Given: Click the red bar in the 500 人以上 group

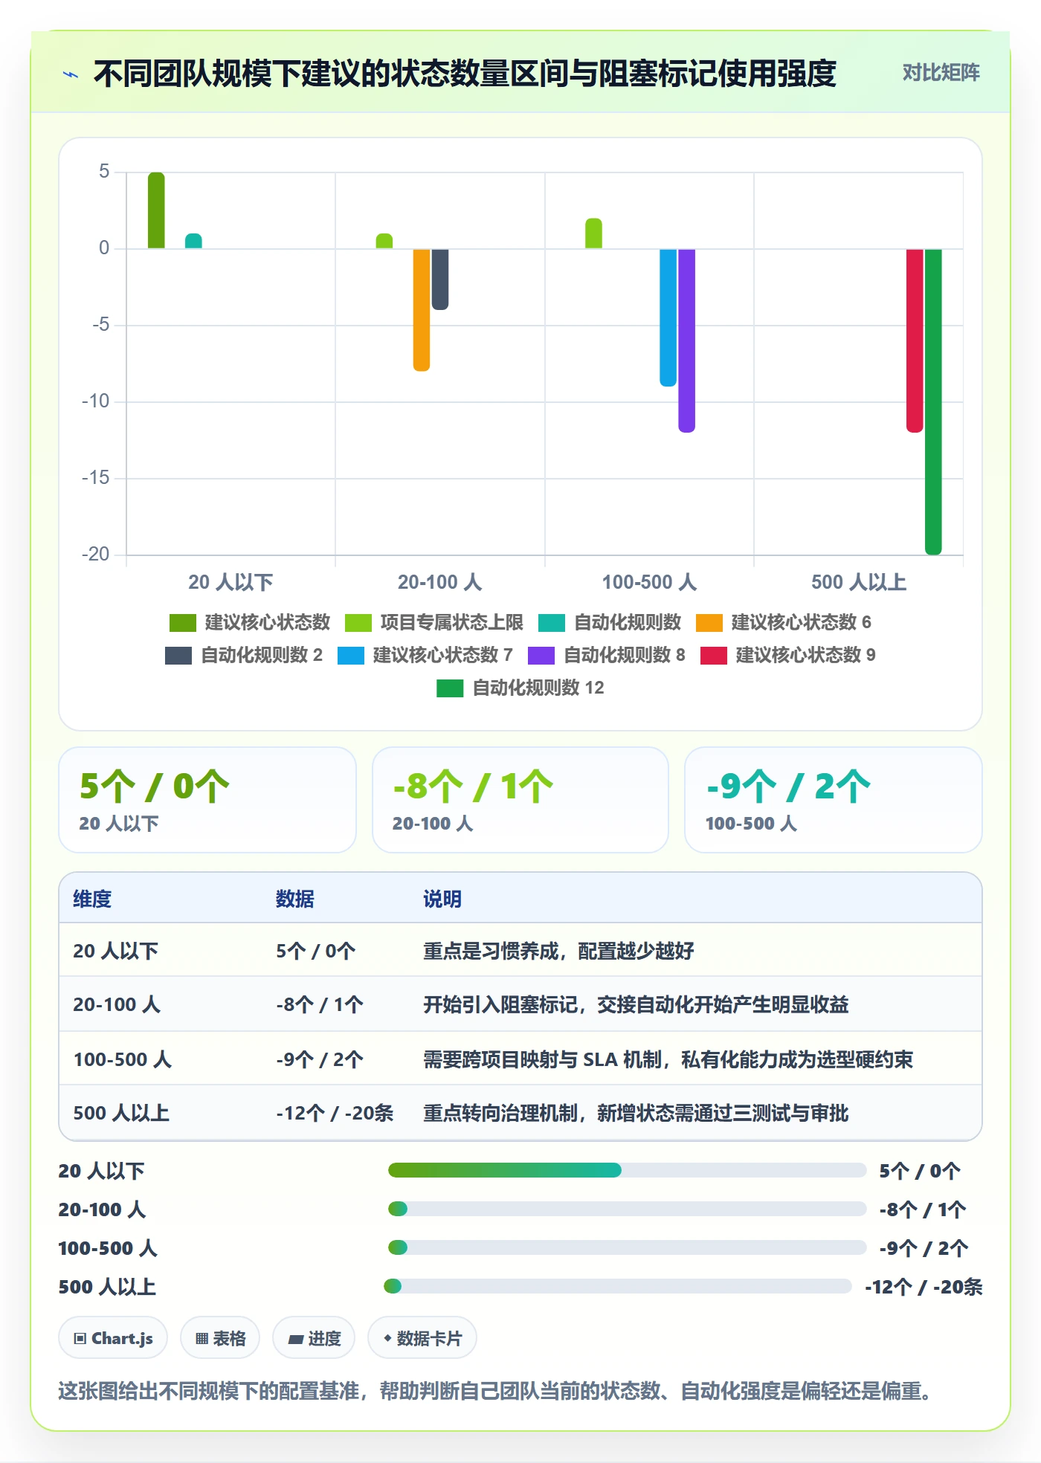Looking at the screenshot, I should pos(915,340).
